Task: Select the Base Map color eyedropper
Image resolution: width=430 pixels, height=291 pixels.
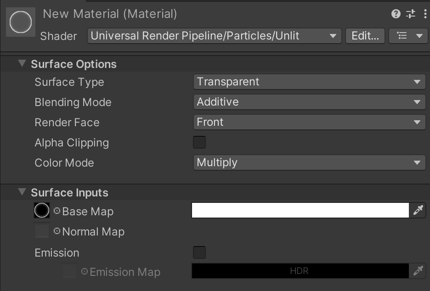Action: click(418, 210)
